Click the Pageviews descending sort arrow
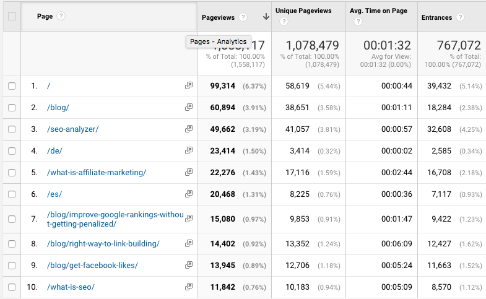This screenshot has height=299, width=486. (x=266, y=17)
